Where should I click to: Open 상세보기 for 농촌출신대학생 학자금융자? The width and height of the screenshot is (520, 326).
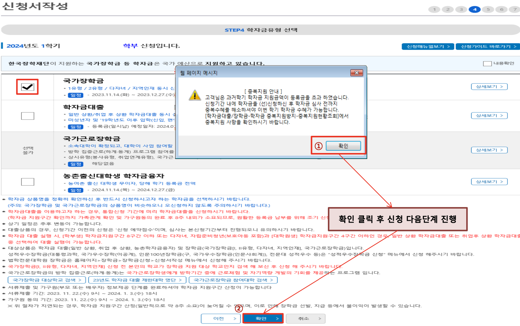[x=489, y=181]
